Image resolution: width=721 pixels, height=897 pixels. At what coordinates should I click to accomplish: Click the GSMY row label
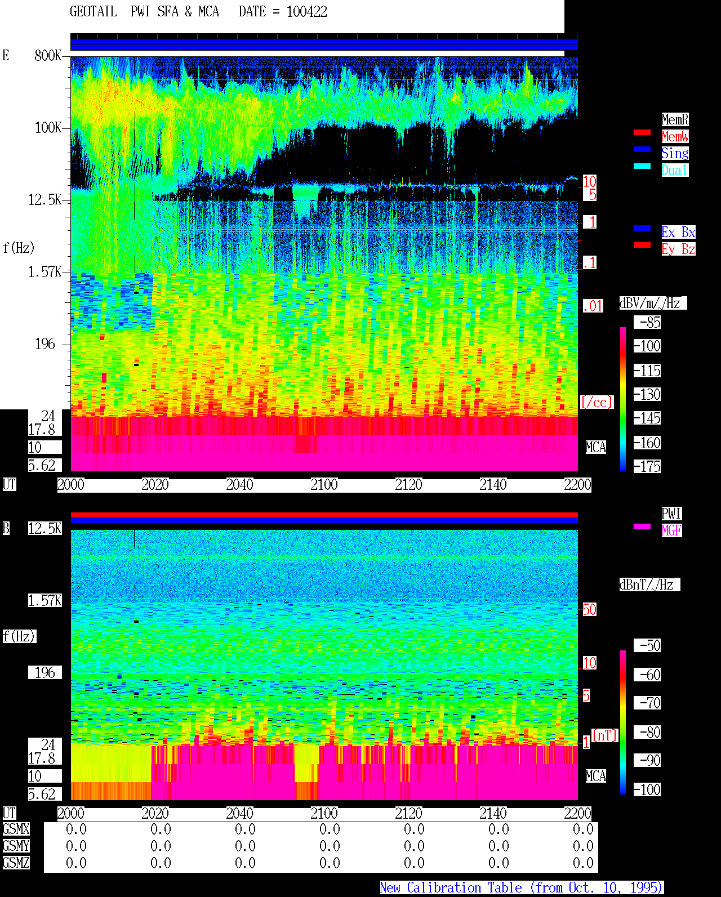pos(16,846)
